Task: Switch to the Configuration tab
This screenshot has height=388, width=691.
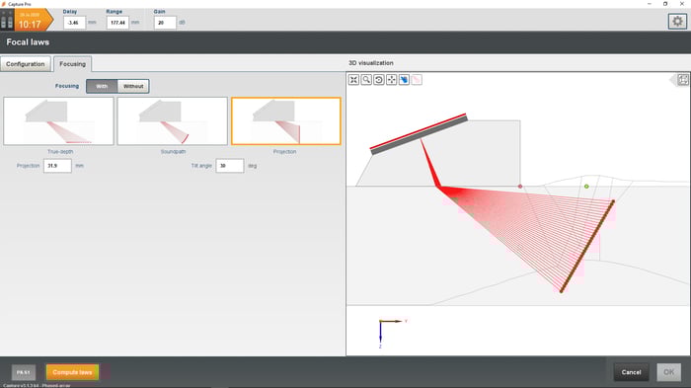Action: [x=26, y=64]
